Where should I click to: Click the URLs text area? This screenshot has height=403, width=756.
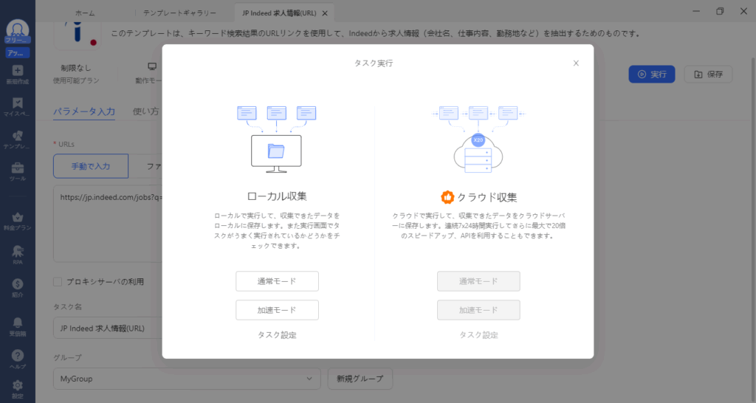108,224
